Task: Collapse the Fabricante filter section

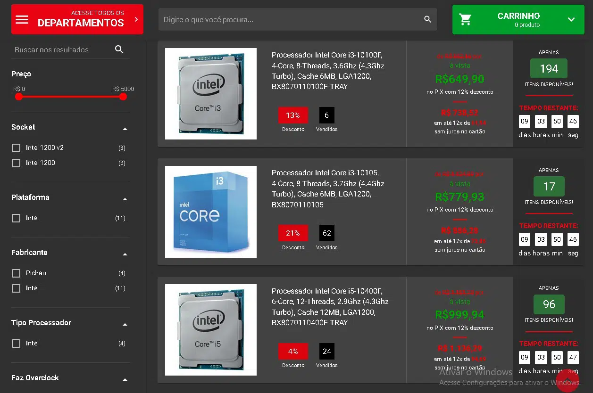Action: [x=125, y=254]
